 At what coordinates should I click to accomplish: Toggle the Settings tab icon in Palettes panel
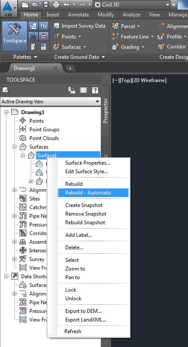[44, 26]
